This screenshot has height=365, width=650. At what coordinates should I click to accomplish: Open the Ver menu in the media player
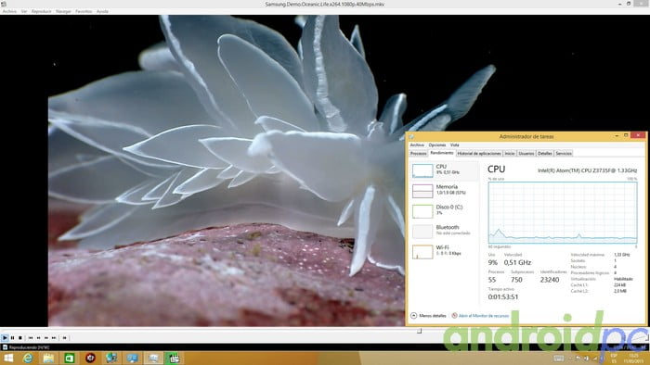pyautogui.click(x=24, y=11)
